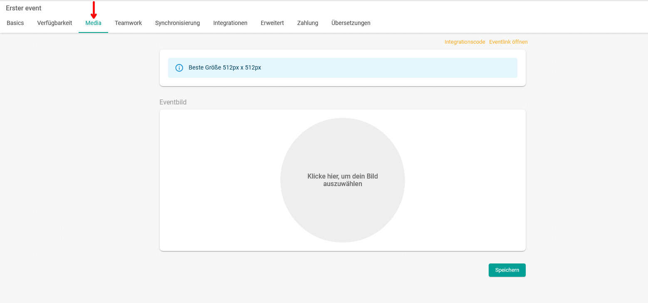Select the Media tab
The width and height of the screenshot is (648, 303).
[x=93, y=23]
